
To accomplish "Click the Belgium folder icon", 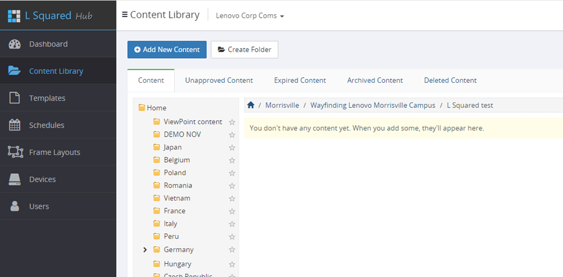I will [x=156, y=160].
